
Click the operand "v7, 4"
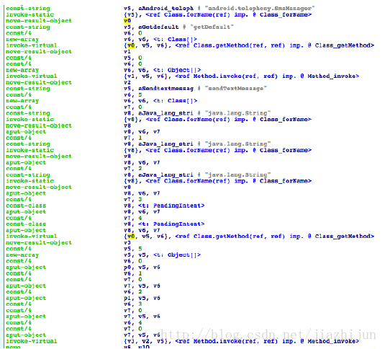tap(133, 218)
